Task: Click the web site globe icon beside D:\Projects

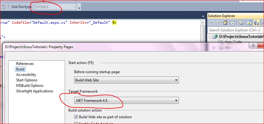Action: click(215, 37)
